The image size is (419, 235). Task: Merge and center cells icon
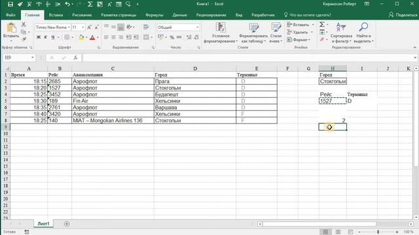click(x=146, y=37)
